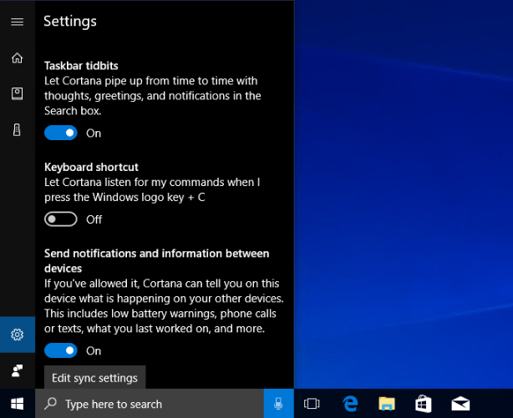Activate the Cortana microphone button
The image size is (513, 418).
coord(278,404)
